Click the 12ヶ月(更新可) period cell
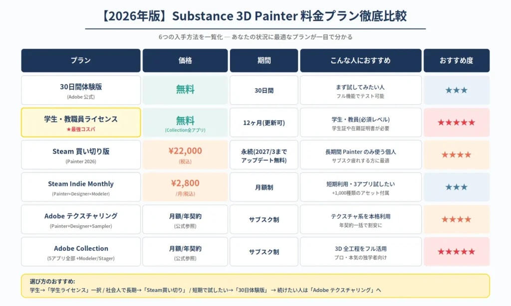Image resolution: width=511 pixels, height=306 pixels. pyautogui.click(x=264, y=123)
